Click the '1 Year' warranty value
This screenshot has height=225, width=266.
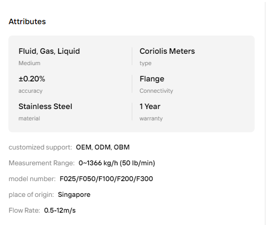[150, 107]
